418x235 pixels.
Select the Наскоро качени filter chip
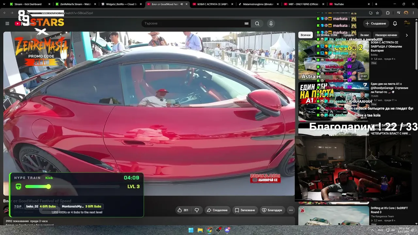[x=386, y=35]
